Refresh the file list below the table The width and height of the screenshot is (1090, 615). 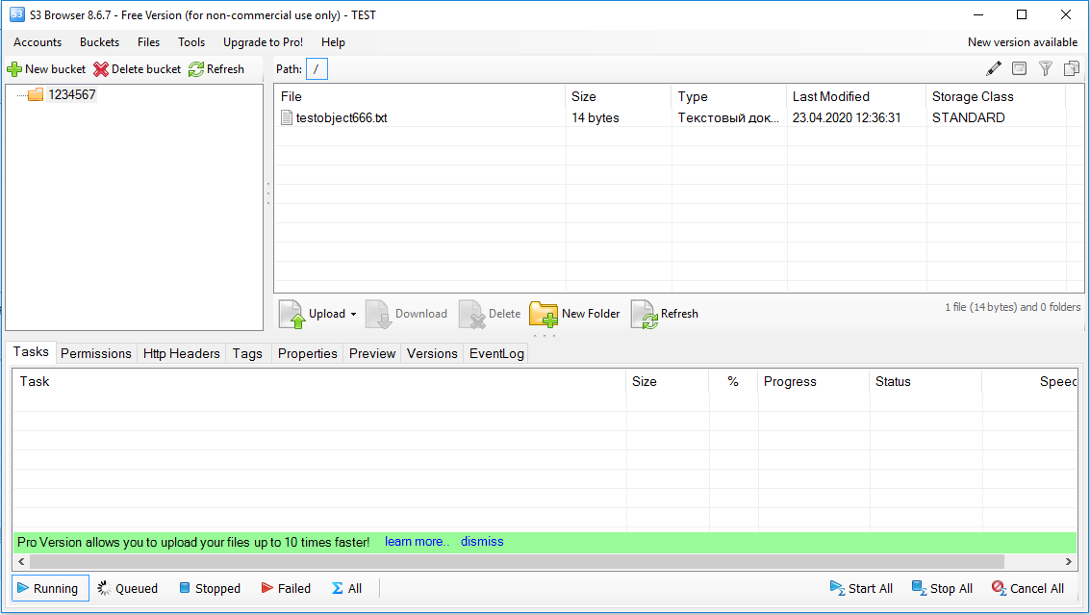[665, 314]
